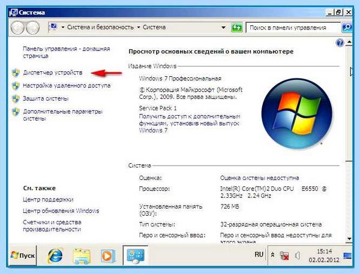This screenshot has height=274, width=360.
Task: Click the См. также heading
Action: [x=39, y=188]
